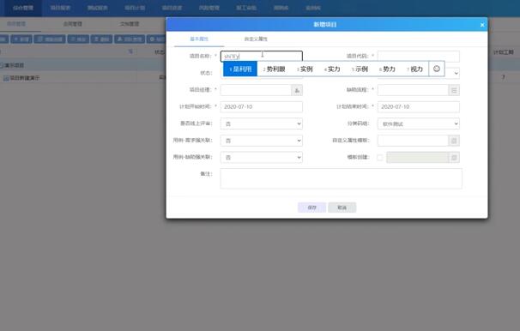Open the partly hidden dropdown arrow right of 状态
This screenshot has height=331, width=520.
pyautogui.click(x=457, y=73)
